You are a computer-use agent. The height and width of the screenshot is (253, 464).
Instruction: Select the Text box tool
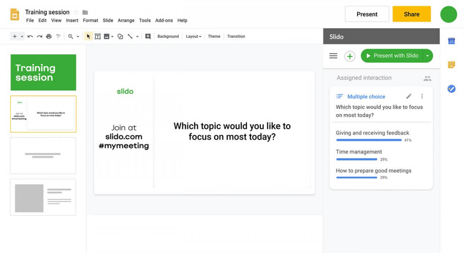coord(98,36)
